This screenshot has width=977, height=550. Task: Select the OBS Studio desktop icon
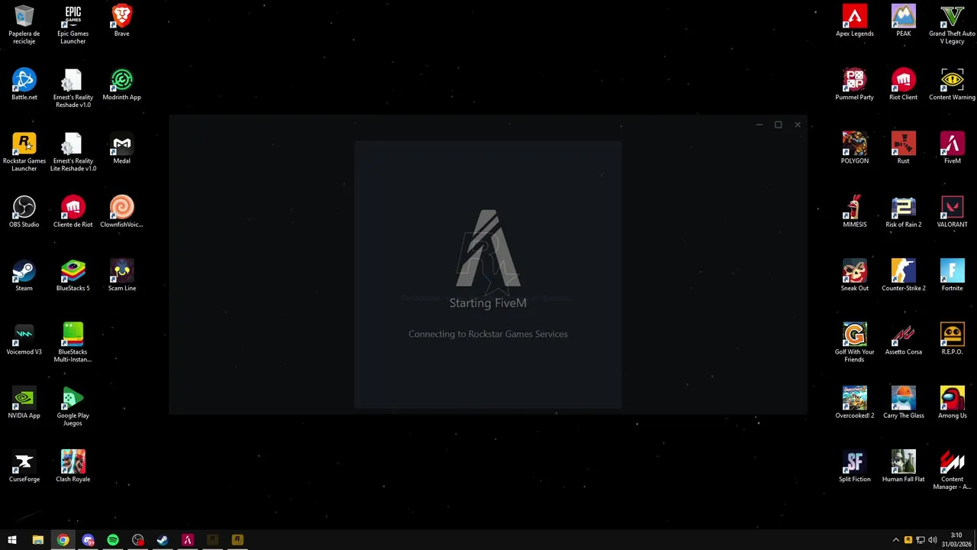24,212
